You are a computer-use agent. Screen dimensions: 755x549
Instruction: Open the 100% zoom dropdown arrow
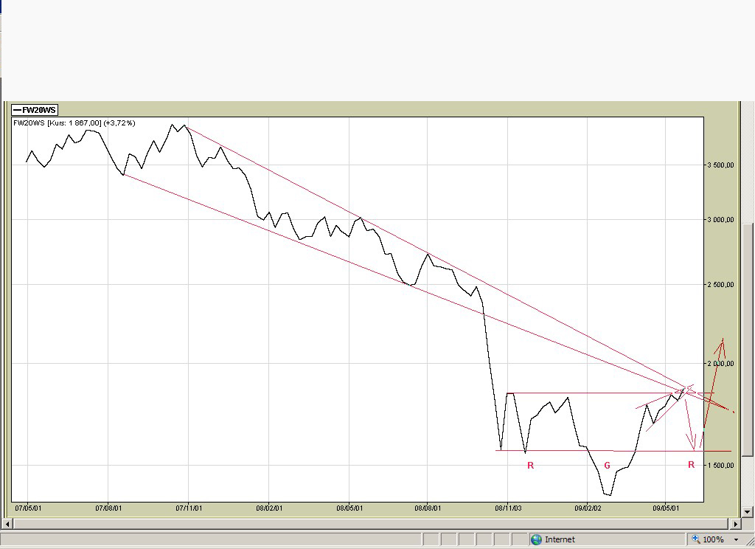[736, 539]
